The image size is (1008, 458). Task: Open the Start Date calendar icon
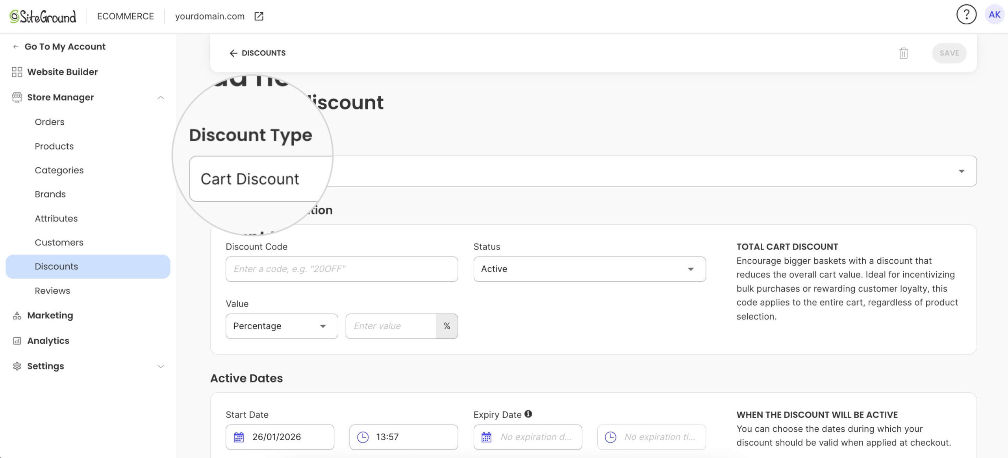pyautogui.click(x=239, y=437)
